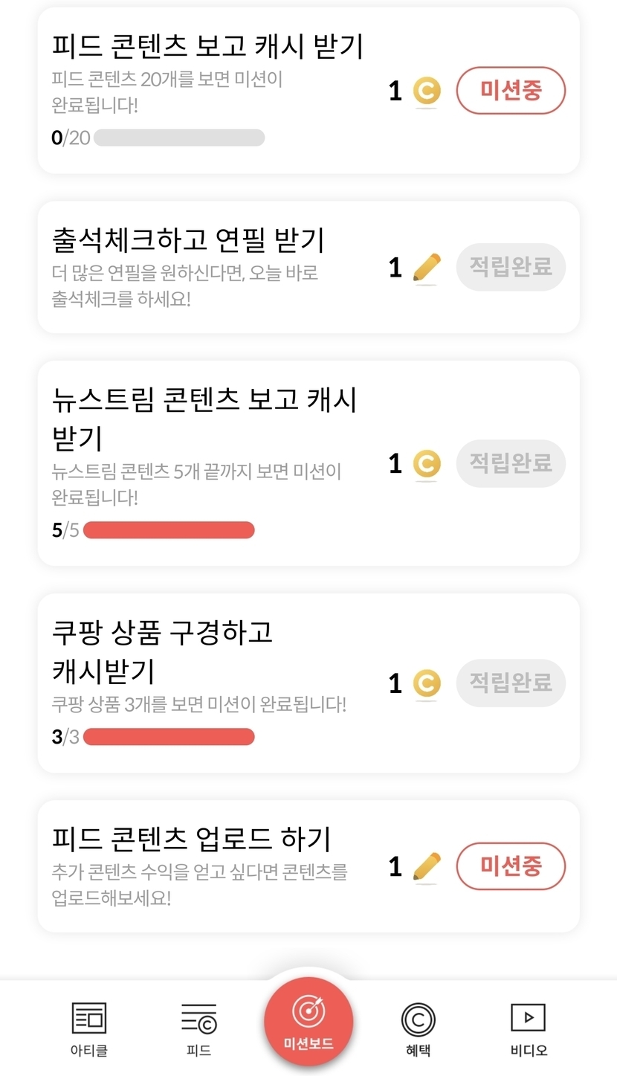617x1076 pixels.
Task: Tap cash coin icon in 피드 콘텐츠 보고 row
Action: 427,91
